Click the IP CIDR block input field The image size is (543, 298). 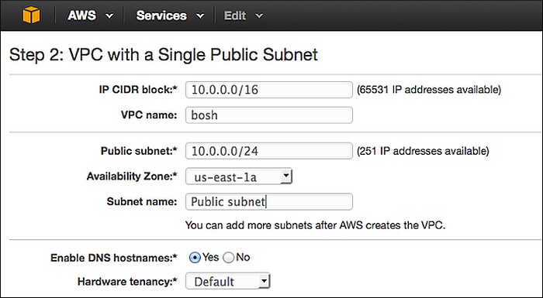pos(269,90)
